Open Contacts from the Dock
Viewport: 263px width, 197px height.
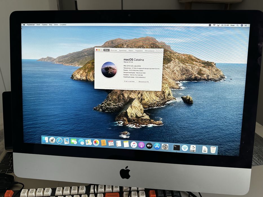click(x=103, y=143)
